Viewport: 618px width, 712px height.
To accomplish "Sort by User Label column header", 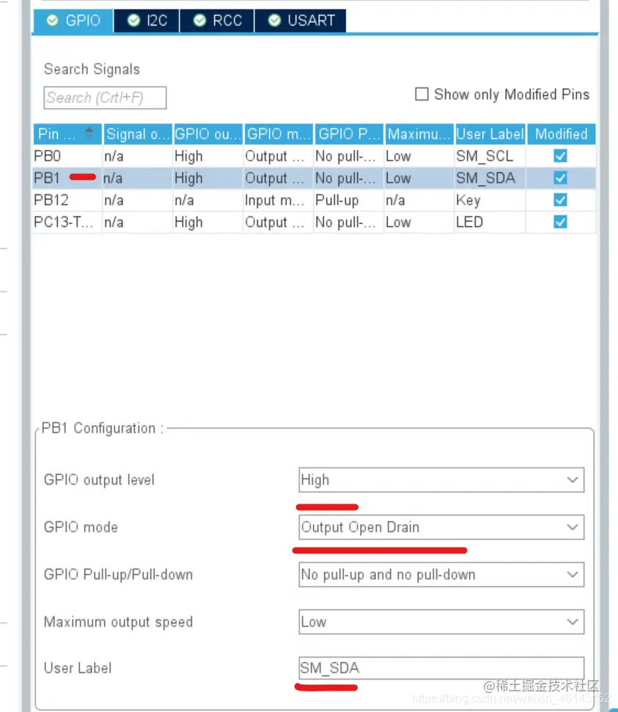I will coord(490,134).
